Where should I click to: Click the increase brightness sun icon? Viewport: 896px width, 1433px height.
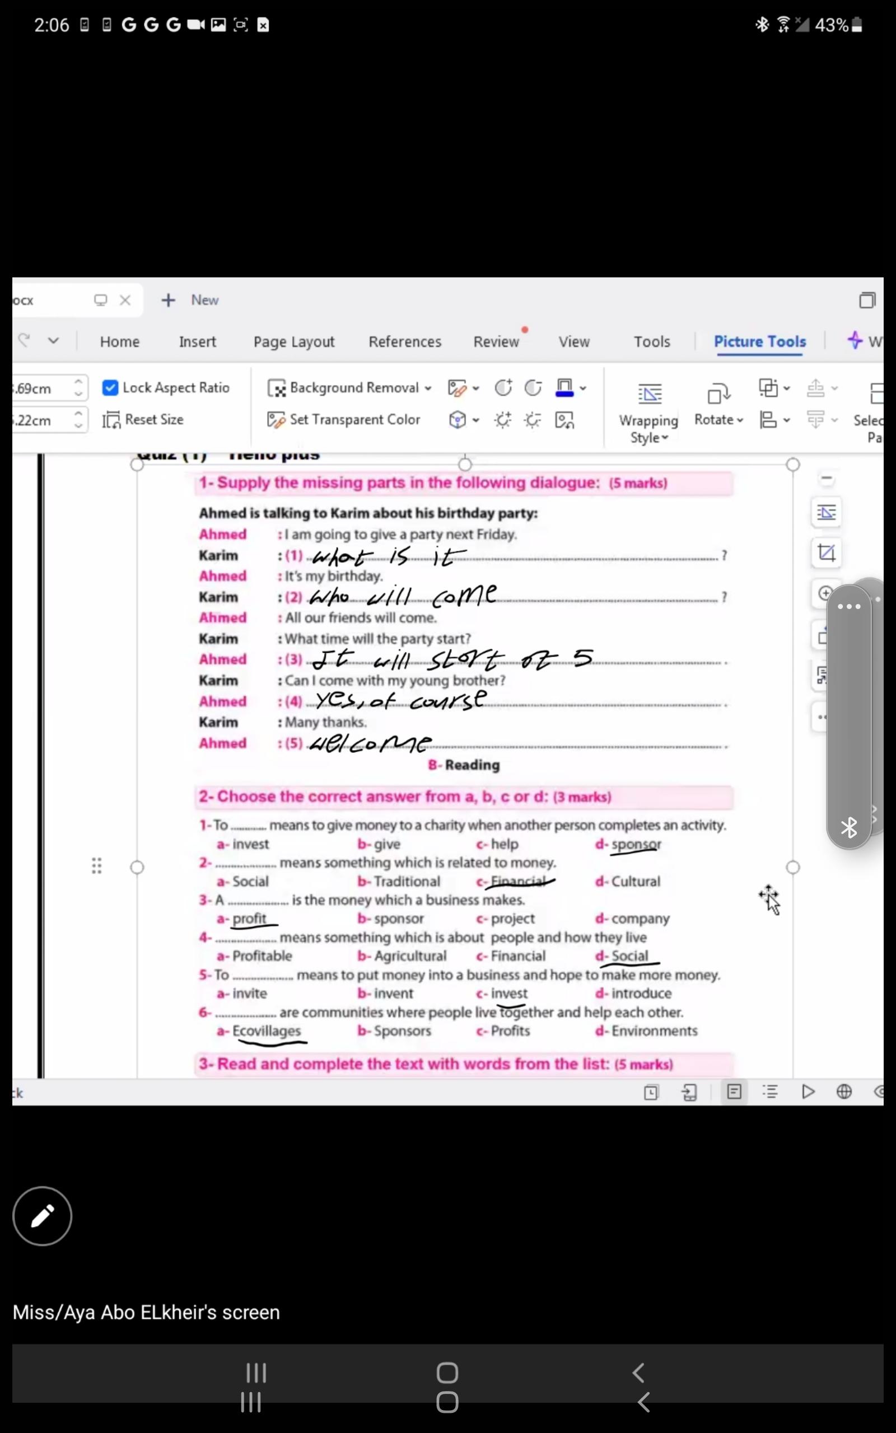point(502,420)
